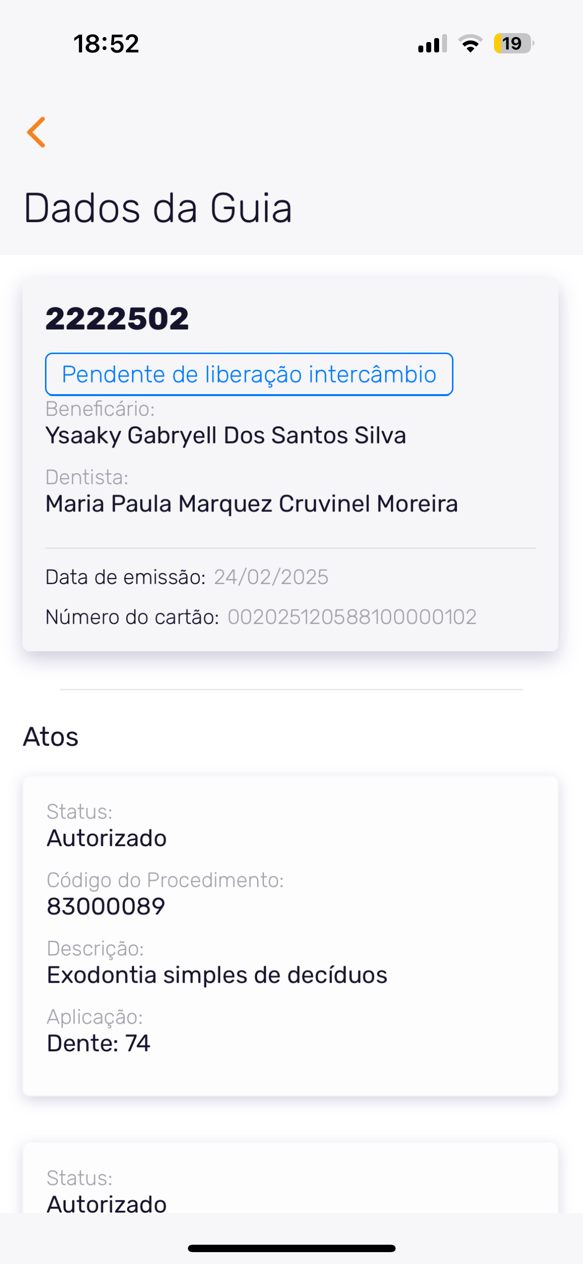
Task: Tap the Código do Procedimento label
Action: (x=165, y=880)
